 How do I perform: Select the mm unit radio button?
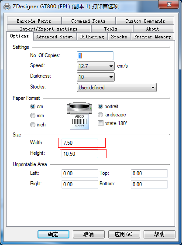point(33,116)
